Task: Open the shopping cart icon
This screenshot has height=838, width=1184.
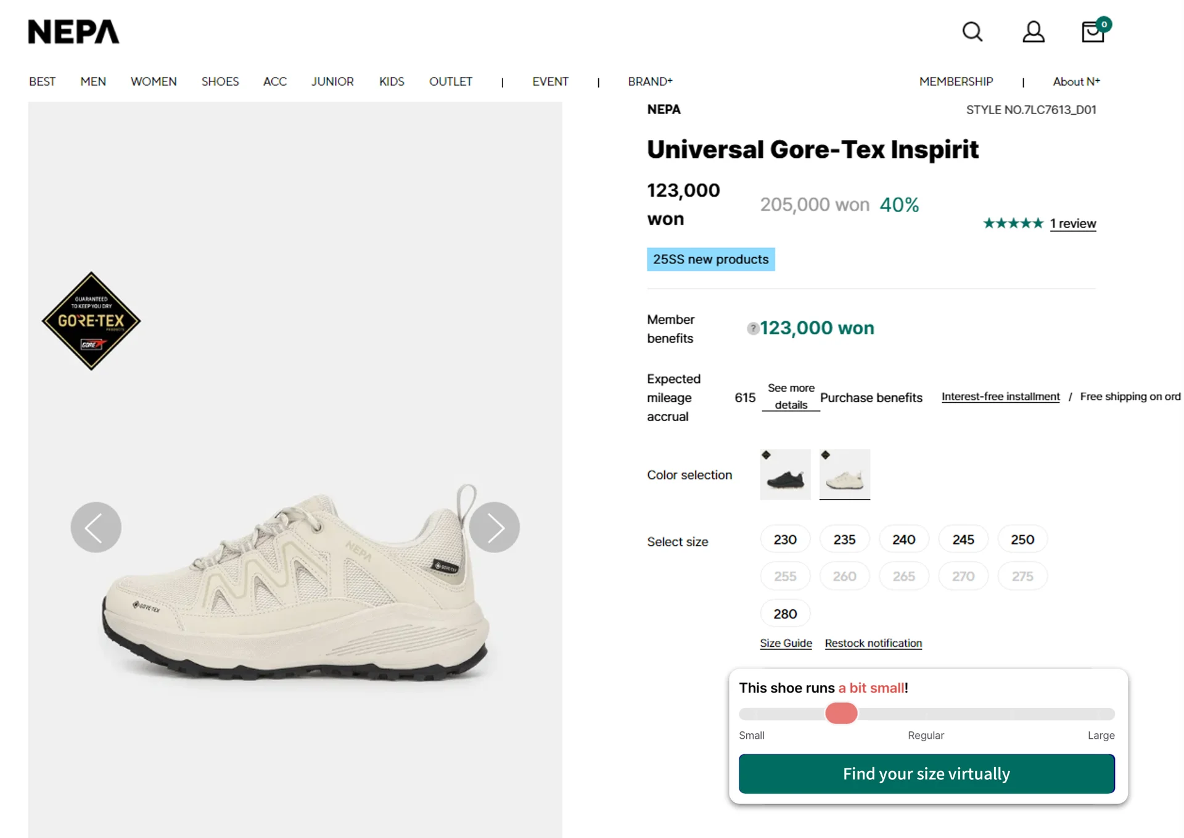Action: click(x=1093, y=31)
